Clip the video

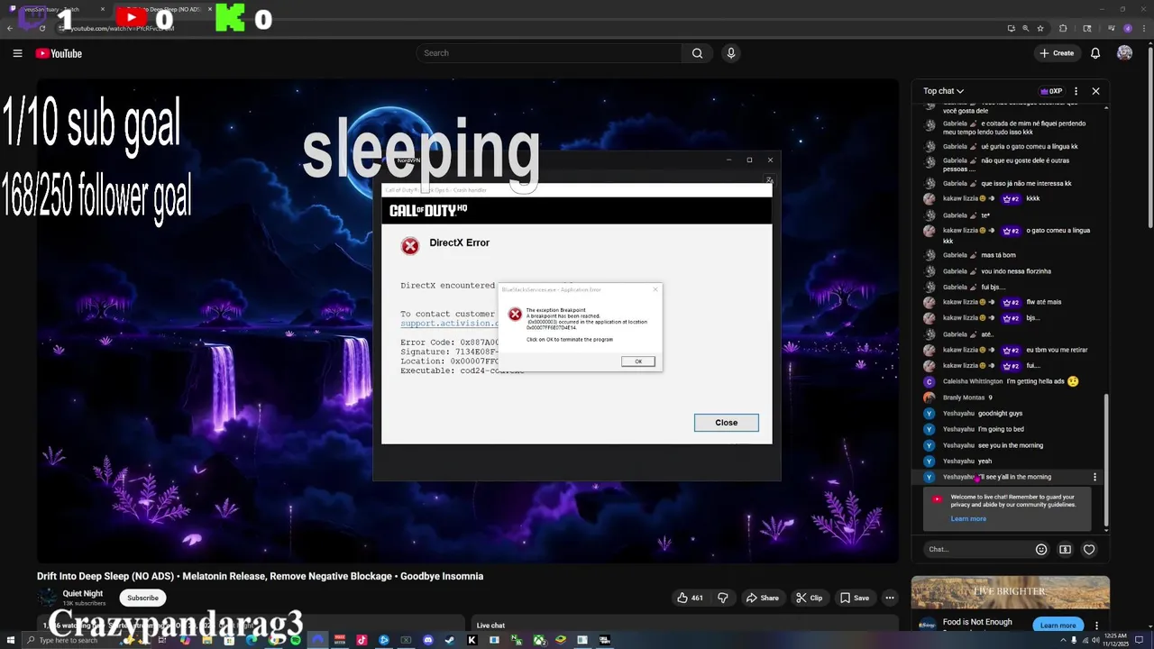pos(809,598)
